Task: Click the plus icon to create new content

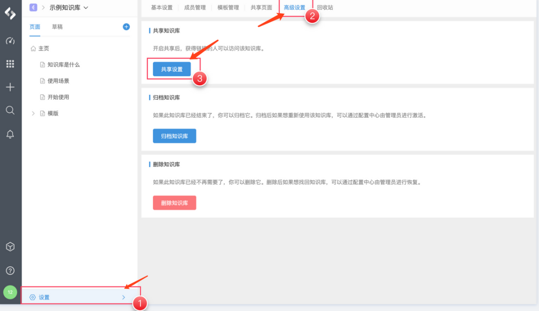Action: click(x=10, y=87)
